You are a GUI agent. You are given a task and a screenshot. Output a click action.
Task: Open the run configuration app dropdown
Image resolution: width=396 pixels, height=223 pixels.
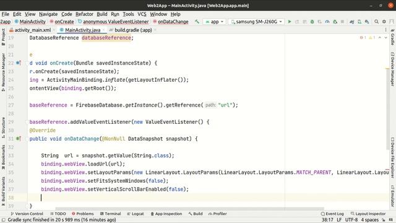click(215, 22)
